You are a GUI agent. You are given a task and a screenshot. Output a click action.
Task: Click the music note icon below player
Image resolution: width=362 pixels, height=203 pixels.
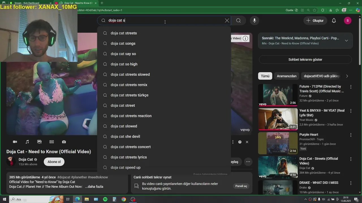pos(27,142)
